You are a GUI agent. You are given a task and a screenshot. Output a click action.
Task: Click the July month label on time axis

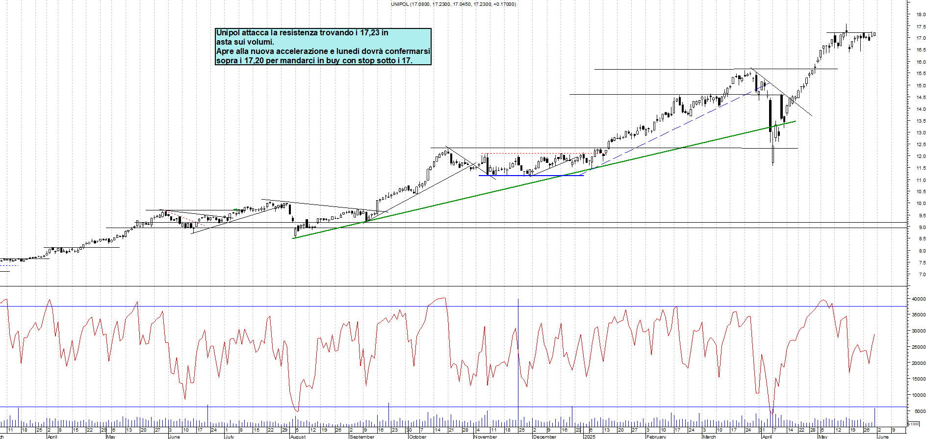230,437
